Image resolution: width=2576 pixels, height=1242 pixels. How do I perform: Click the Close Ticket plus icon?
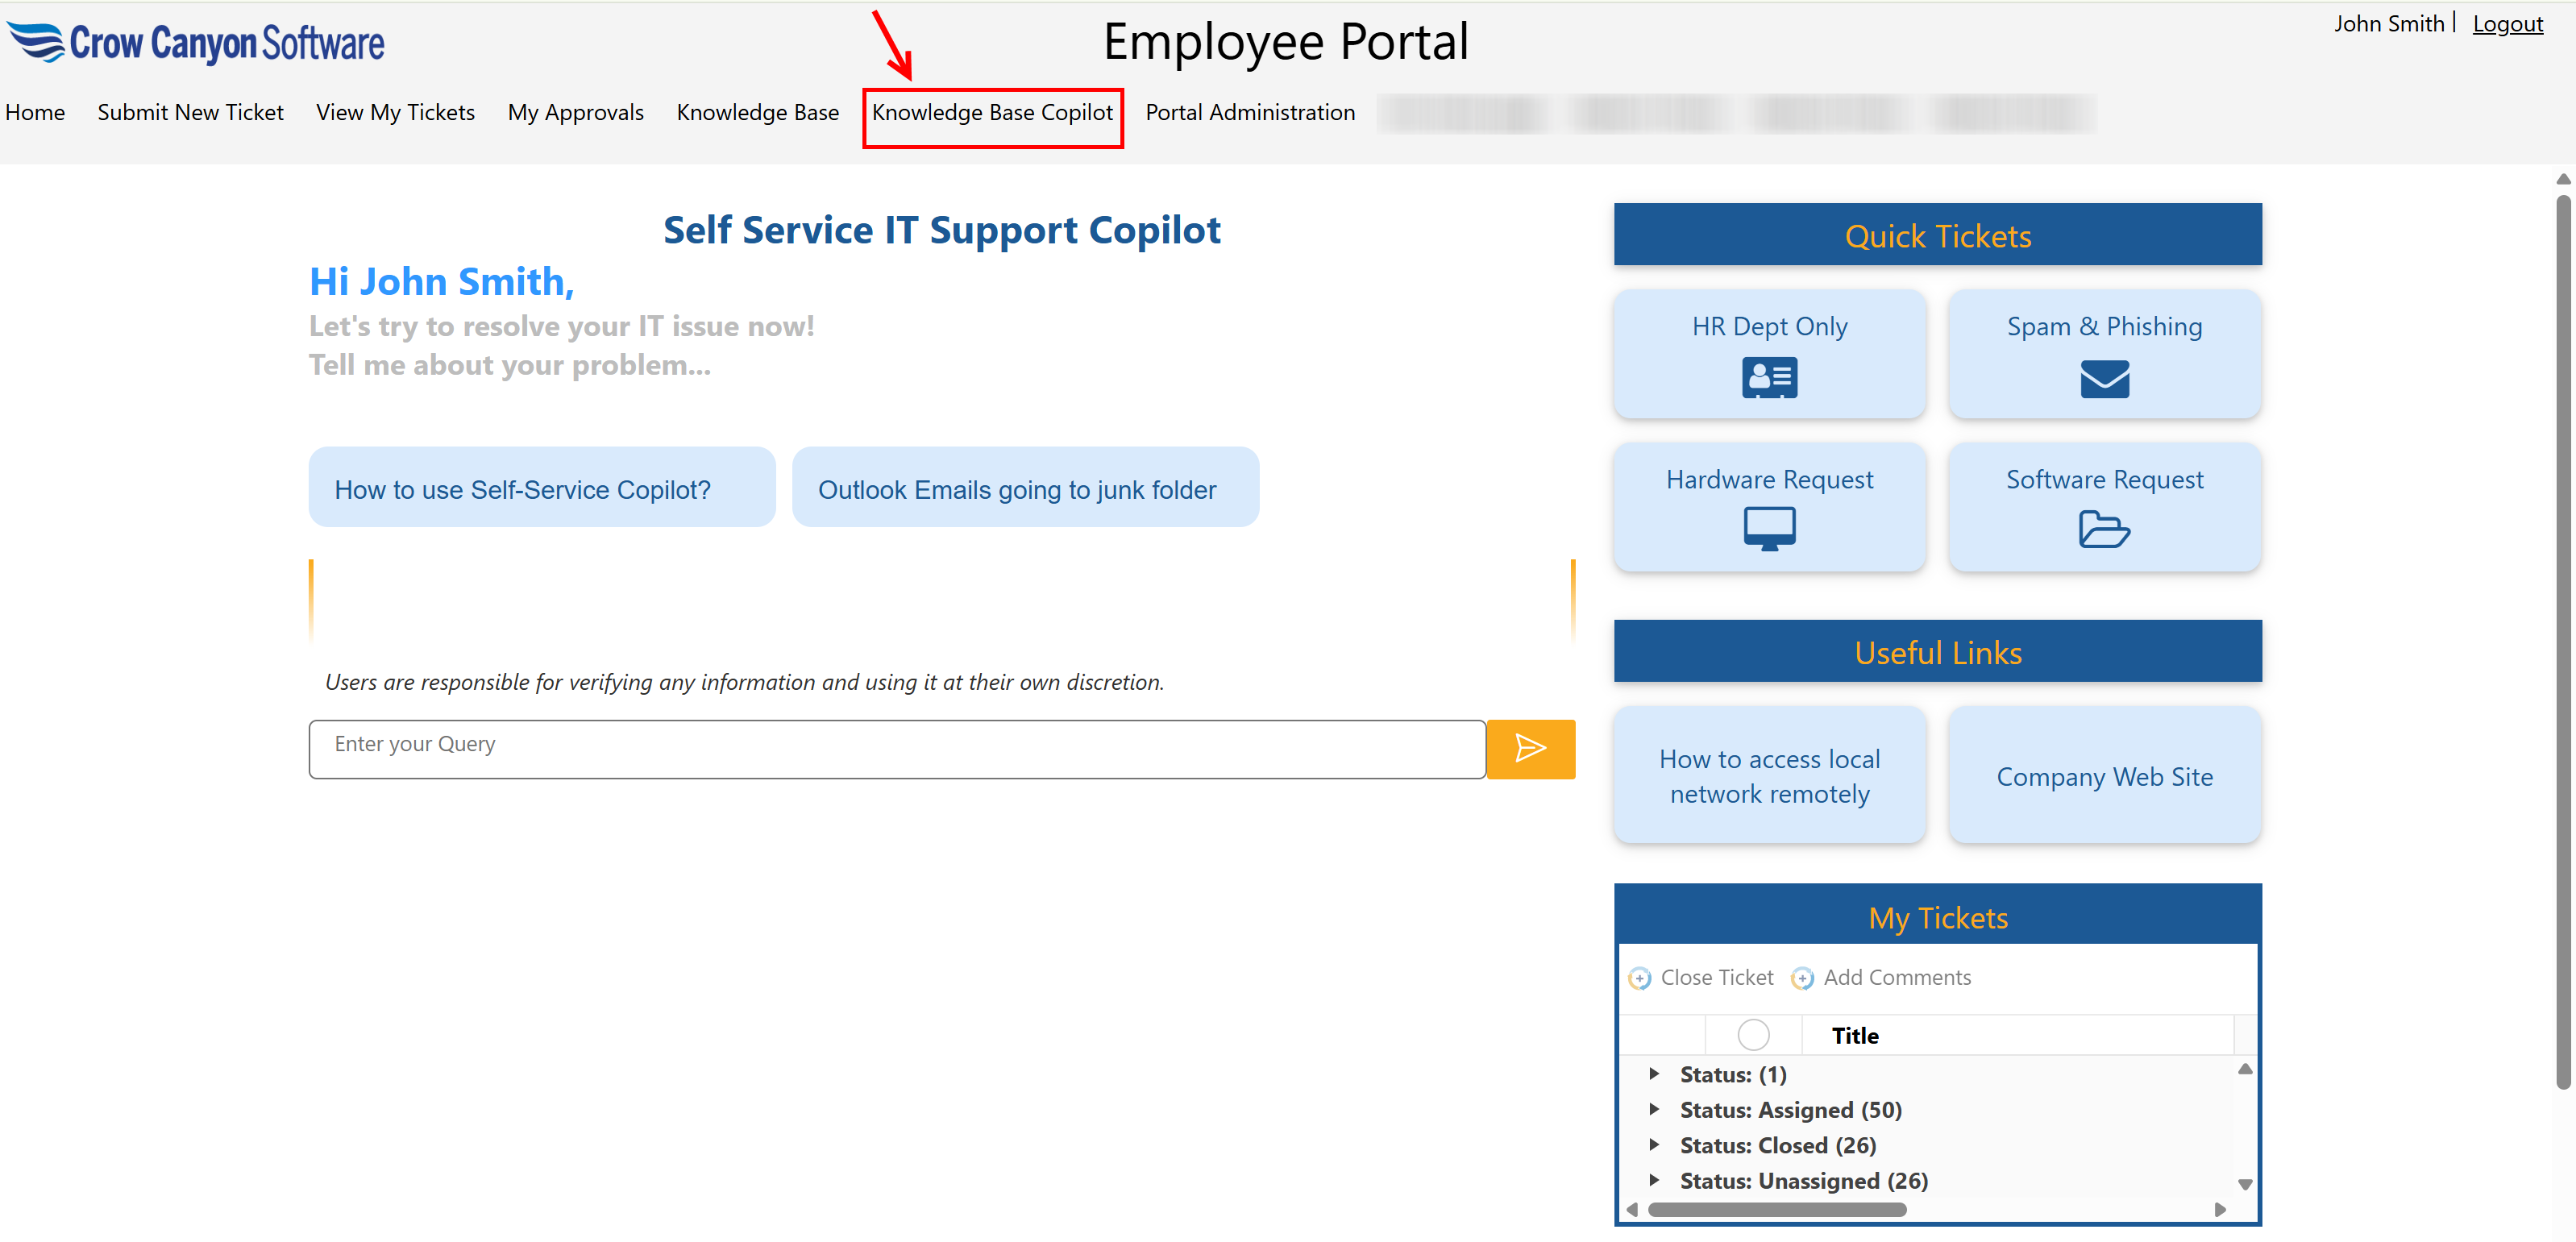pos(1639,978)
